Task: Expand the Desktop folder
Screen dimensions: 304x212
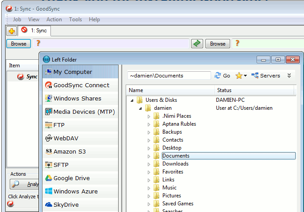Action: pos(149,148)
